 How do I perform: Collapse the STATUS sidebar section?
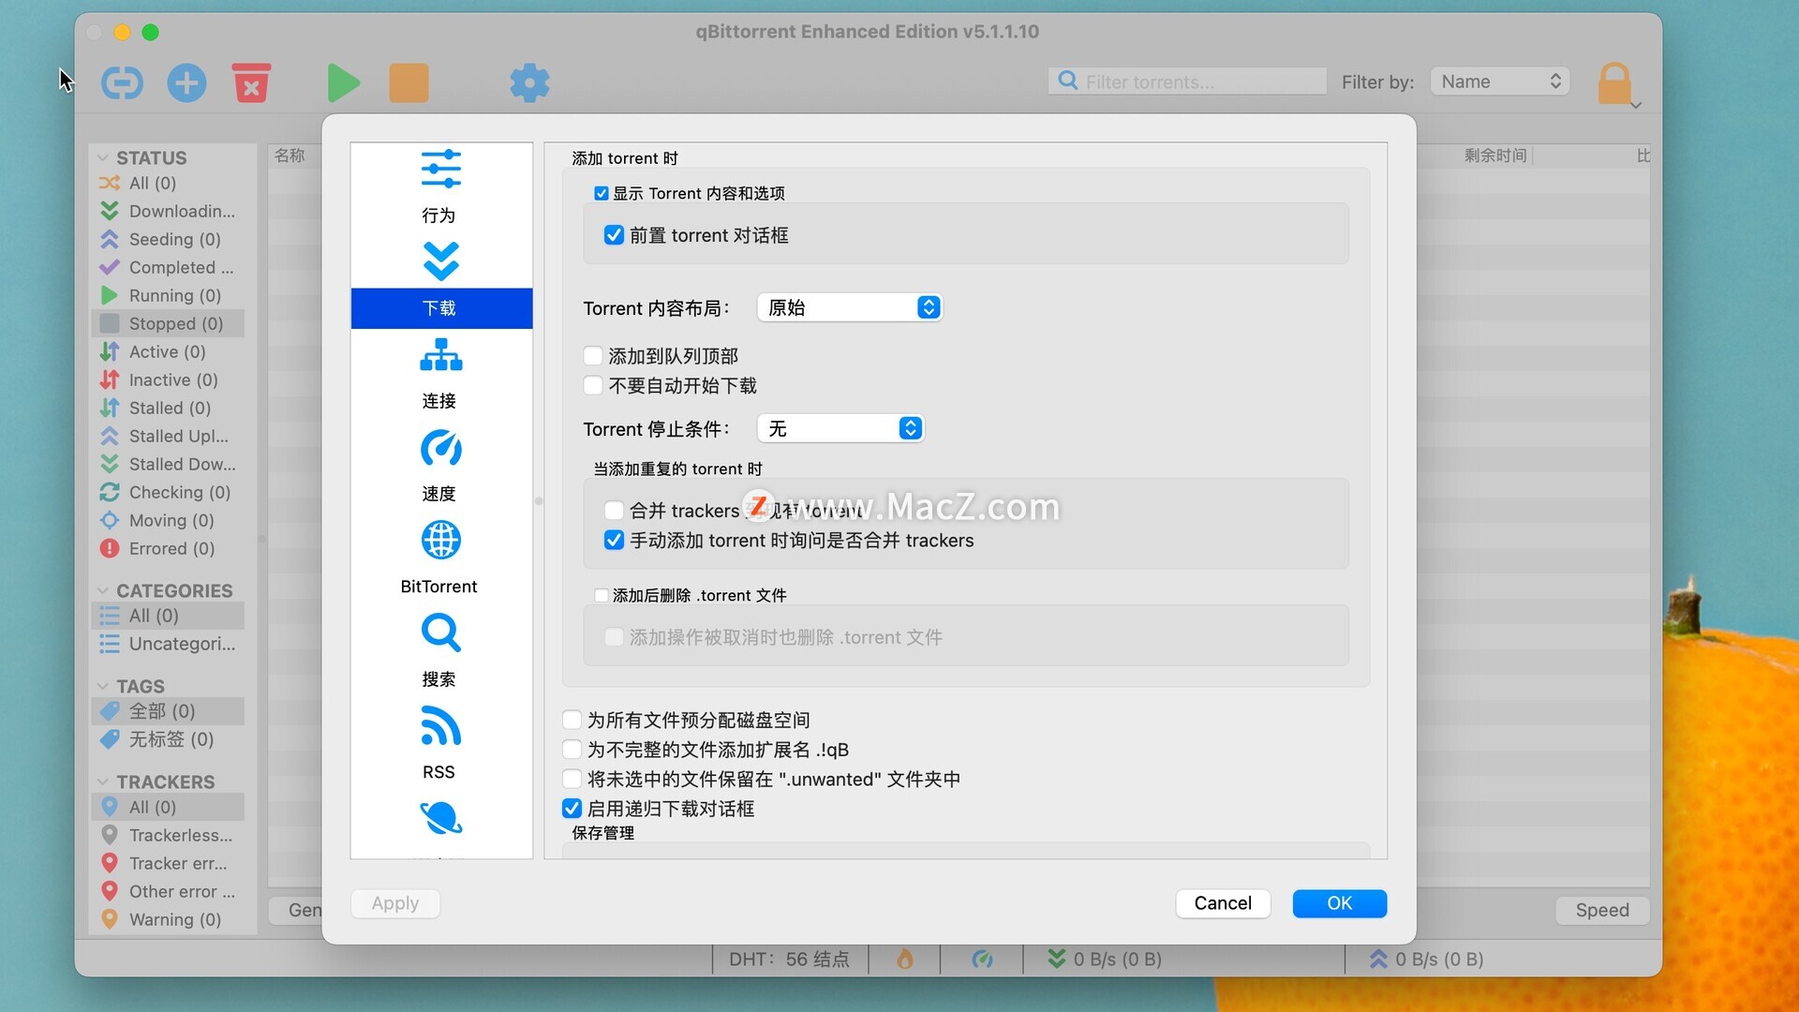(103, 157)
